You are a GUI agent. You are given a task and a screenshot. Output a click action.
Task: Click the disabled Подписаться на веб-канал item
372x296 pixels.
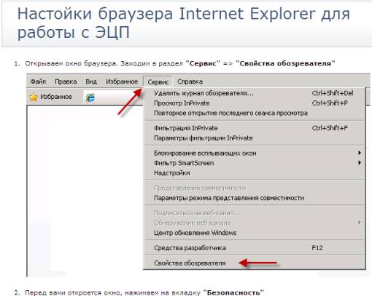[x=255, y=213]
